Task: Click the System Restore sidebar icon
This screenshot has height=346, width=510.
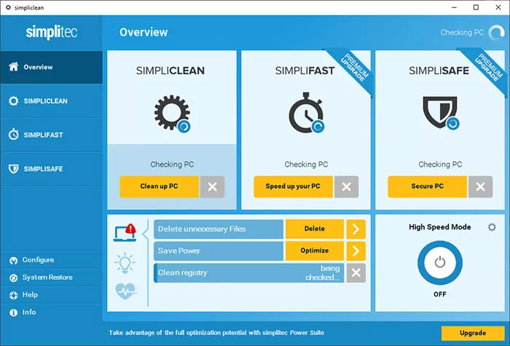Action: click(x=13, y=278)
